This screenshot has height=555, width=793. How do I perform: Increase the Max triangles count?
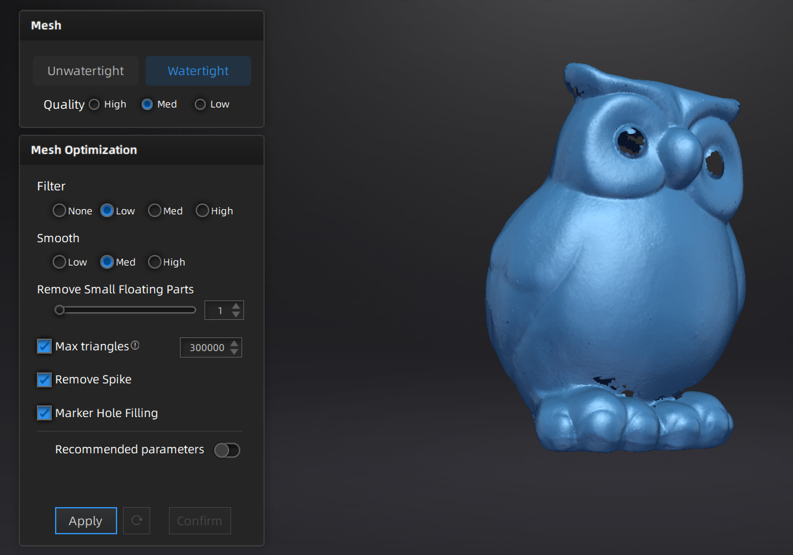tap(234, 343)
